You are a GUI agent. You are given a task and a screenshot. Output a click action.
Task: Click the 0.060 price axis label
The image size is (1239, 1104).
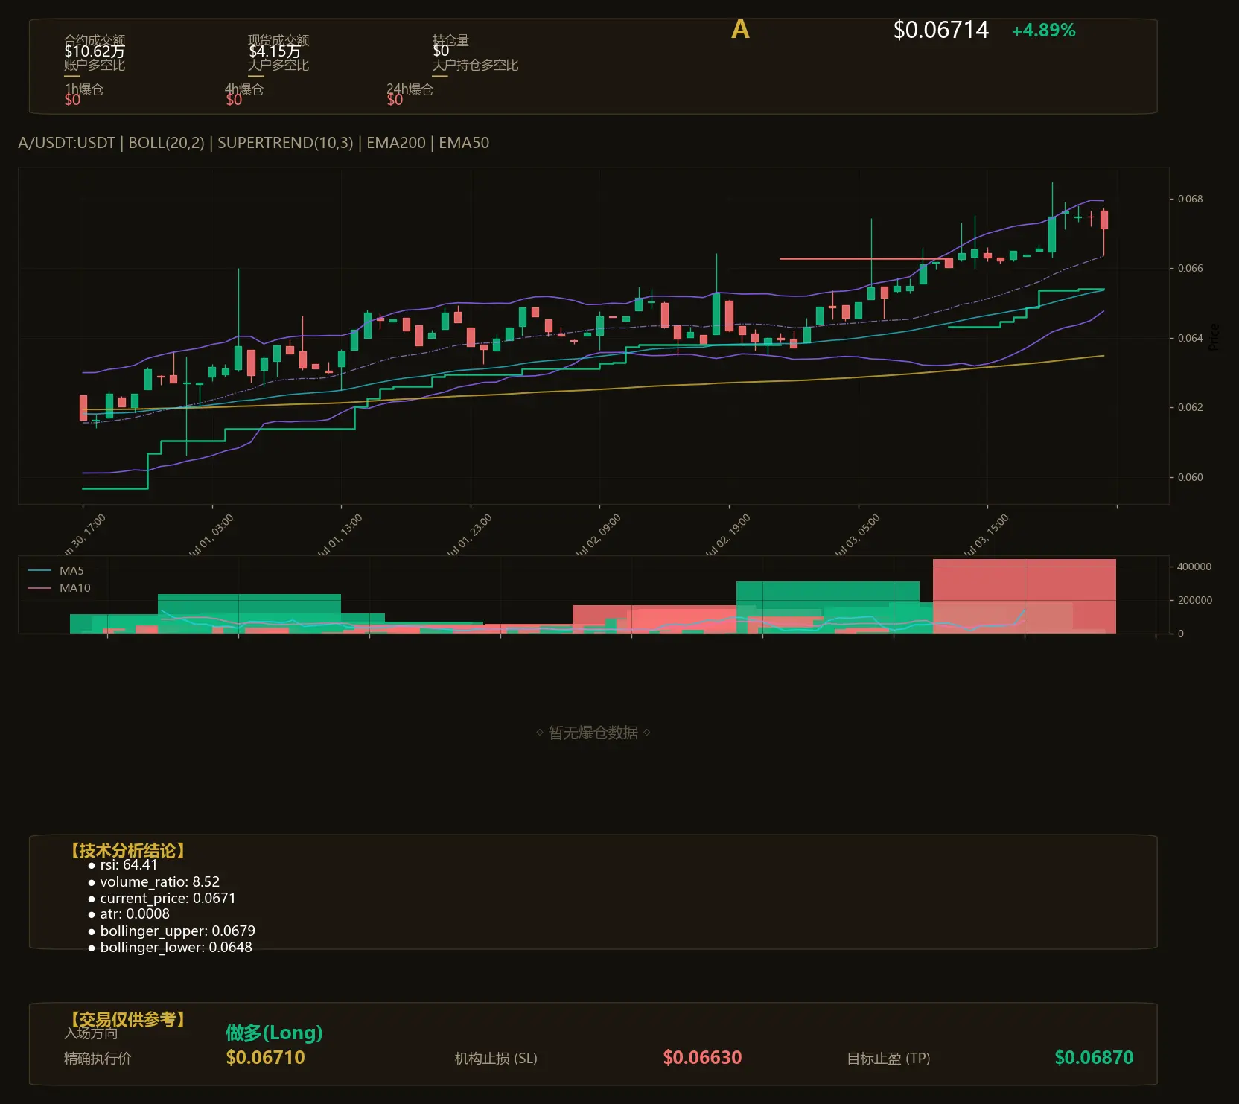pos(1190,477)
